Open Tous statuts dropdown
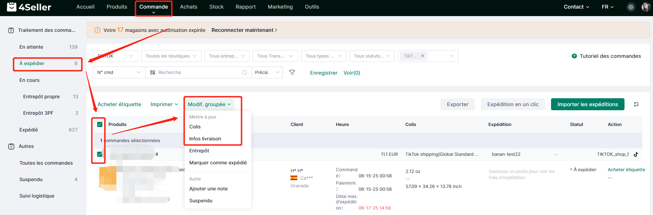This screenshot has width=653, height=215. (372, 56)
